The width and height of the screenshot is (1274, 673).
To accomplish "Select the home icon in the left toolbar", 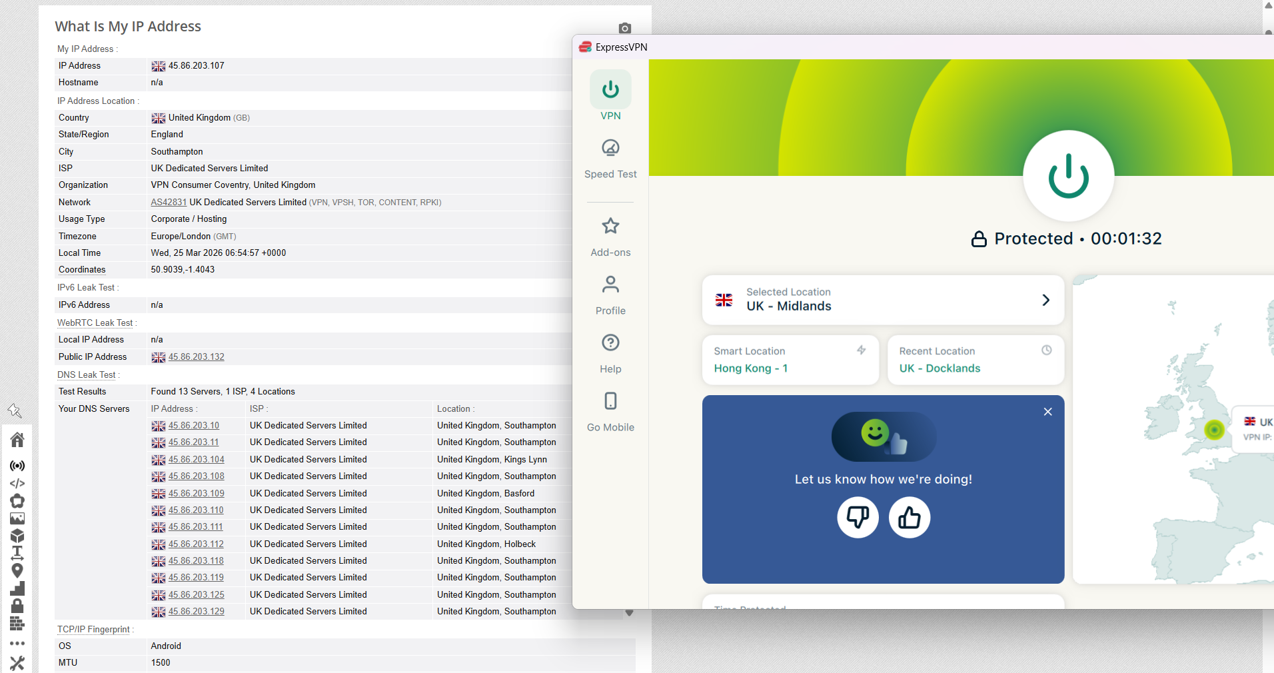I will 17,440.
